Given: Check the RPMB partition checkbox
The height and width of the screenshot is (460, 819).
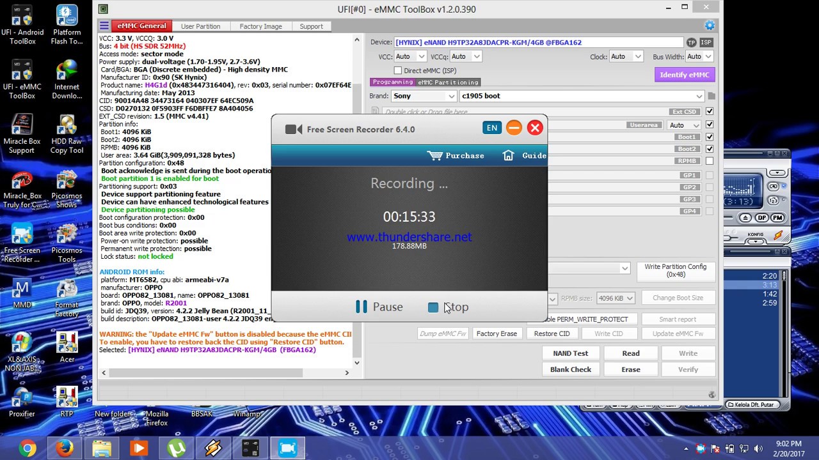Looking at the screenshot, I should point(709,161).
